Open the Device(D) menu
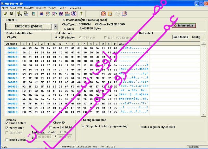This screenshot has width=208, height=149. (x=41, y=8)
